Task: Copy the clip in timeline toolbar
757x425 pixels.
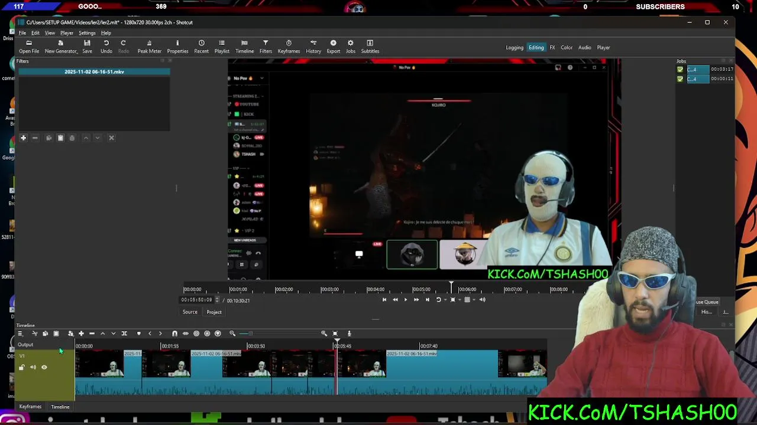Action: tap(45, 334)
